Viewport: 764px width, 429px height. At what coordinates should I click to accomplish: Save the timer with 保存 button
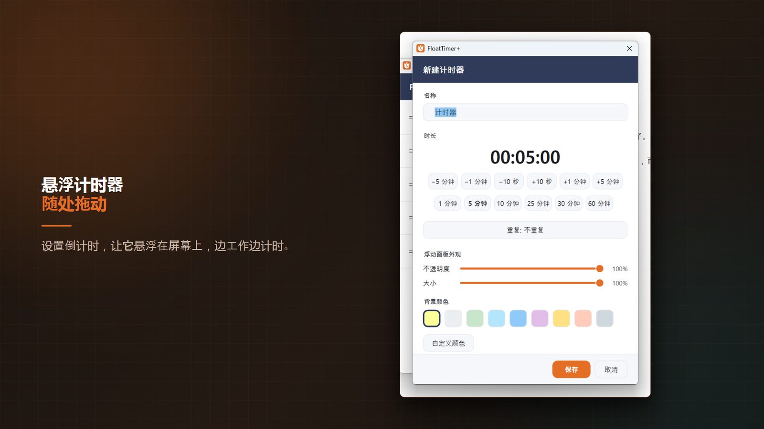tap(571, 369)
